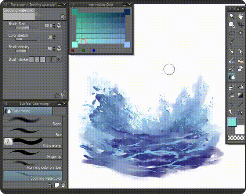Adjust Brush density stepper arrows

pos(54,48)
